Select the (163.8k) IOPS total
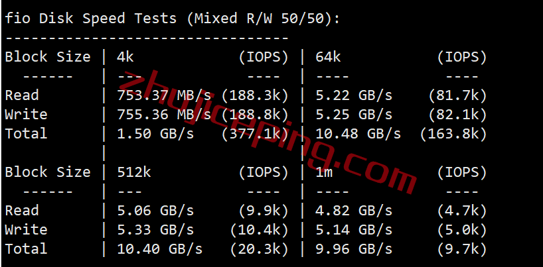 [453, 134]
